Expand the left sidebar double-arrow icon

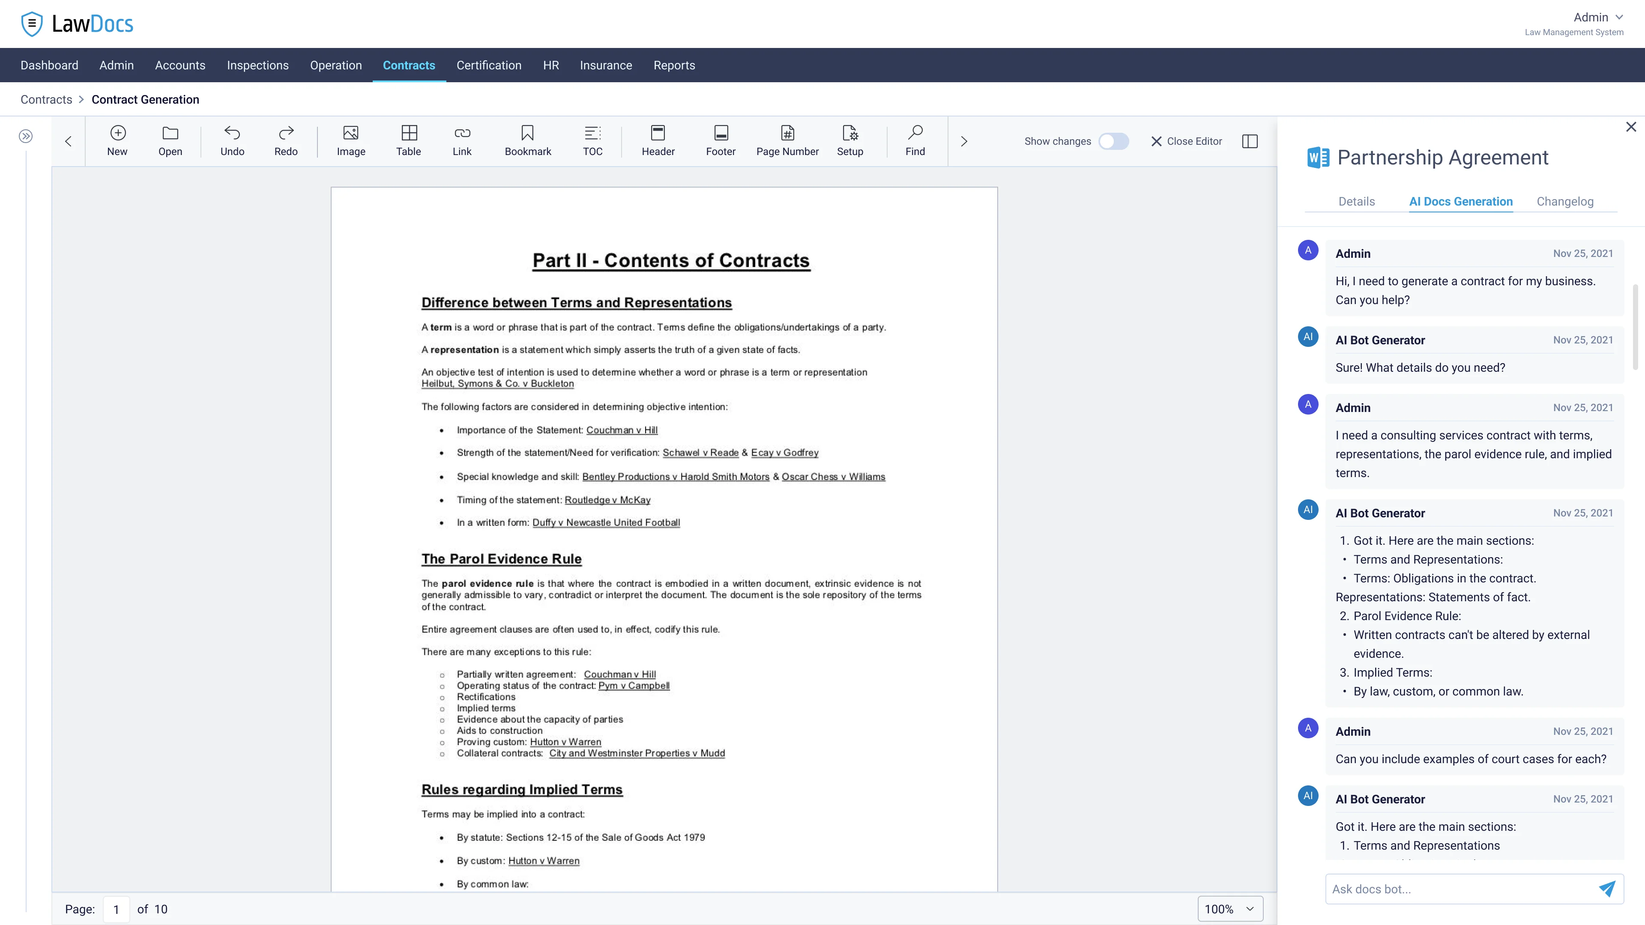26,136
